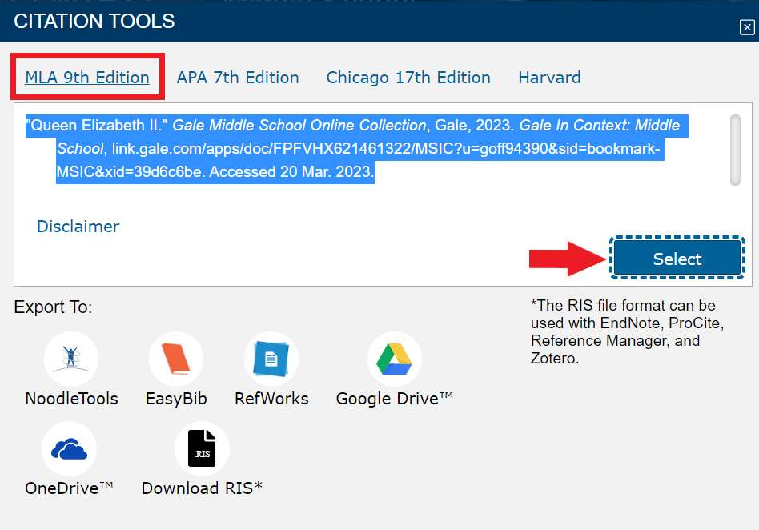Click the OneDrive™ label
759x530 pixels.
click(69, 488)
